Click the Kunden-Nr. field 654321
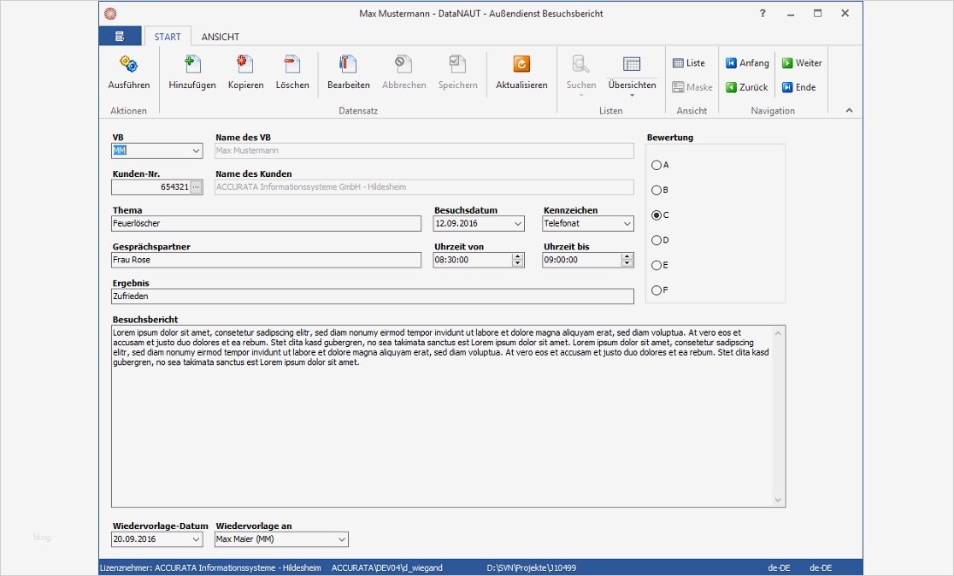The width and height of the screenshot is (954, 576). [151, 186]
